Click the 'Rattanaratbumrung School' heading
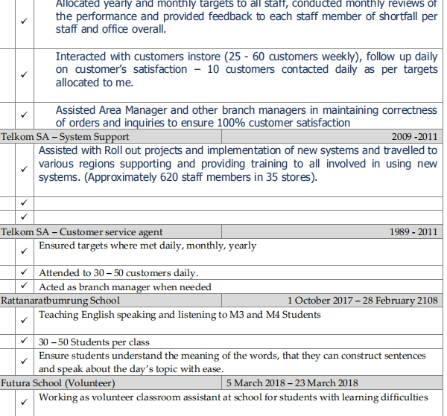The image size is (447, 416). pyautogui.click(x=60, y=301)
